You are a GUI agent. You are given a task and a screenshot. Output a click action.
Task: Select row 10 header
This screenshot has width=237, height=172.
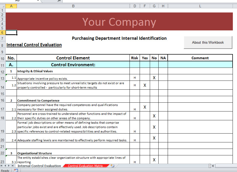[x=3, y=58]
